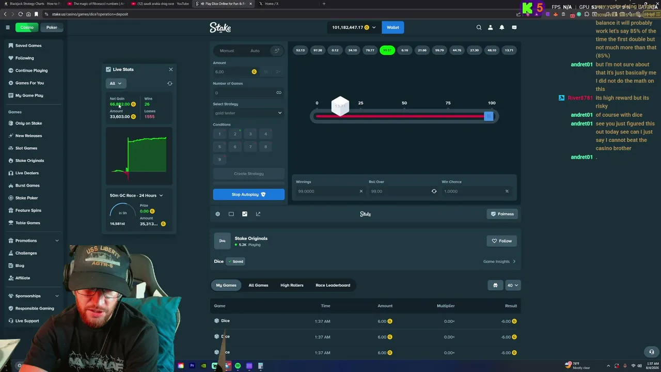Open the hamburger menu in Stake header

click(8, 27)
